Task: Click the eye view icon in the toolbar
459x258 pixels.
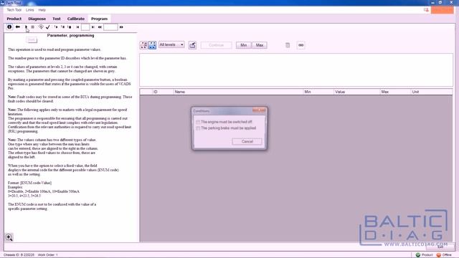Action: pyautogui.click(x=41, y=27)
